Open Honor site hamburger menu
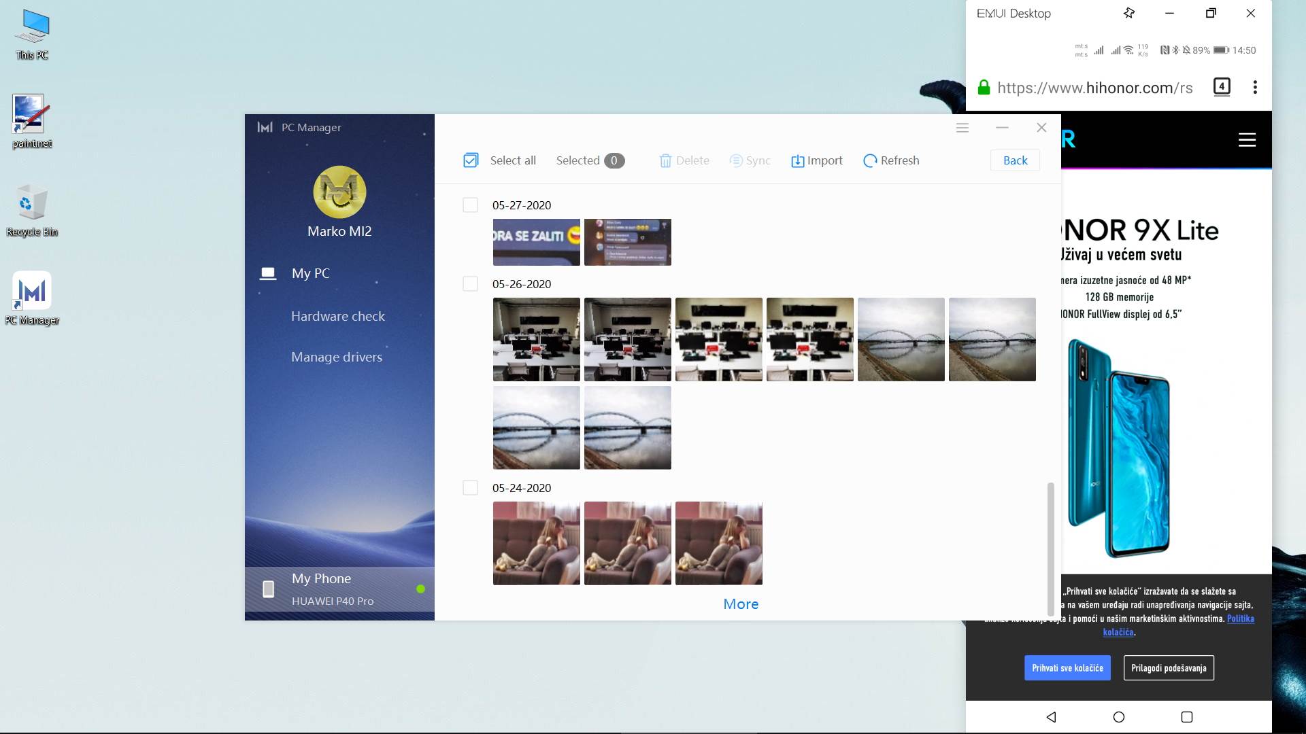 [1247, 140]
